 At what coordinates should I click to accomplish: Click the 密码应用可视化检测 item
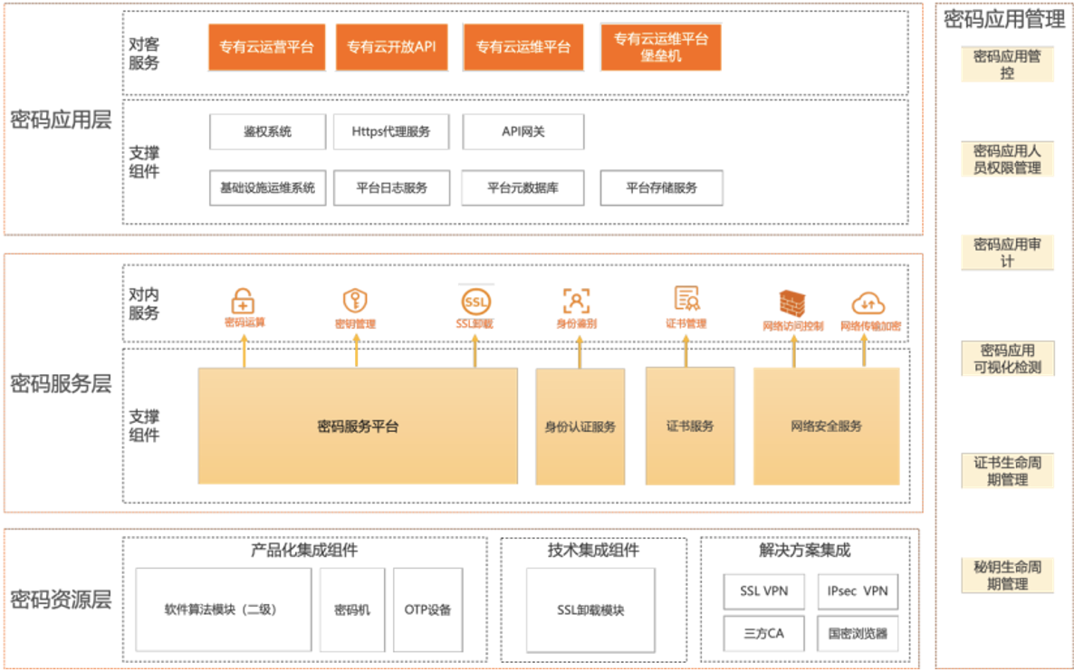coord(1007,359)
